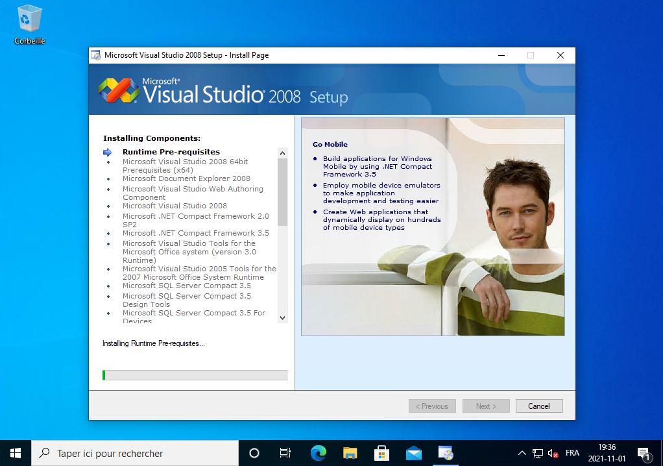Expand hidden system tray icons chevron
The width and height of the screenshot is (663, 466).
(522, 453)
